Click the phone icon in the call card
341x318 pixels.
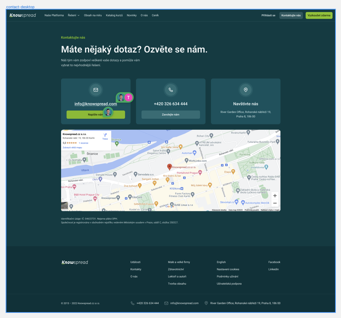[x=170, y=90]
